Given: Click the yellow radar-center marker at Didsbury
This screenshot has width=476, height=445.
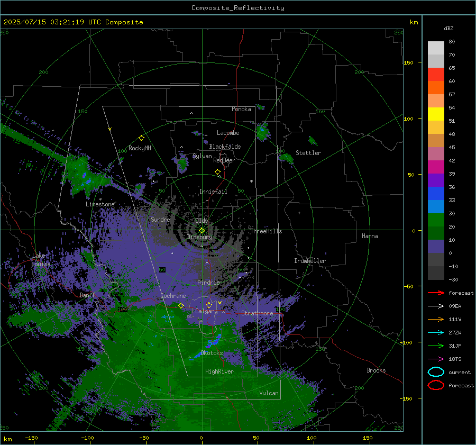Looking at the screenshot, I should click(x=202, y=231).
